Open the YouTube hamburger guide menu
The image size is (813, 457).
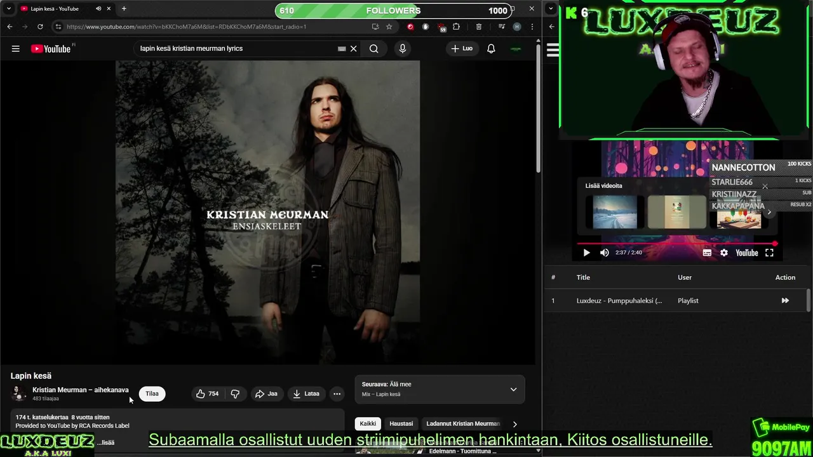coord(15,49)
